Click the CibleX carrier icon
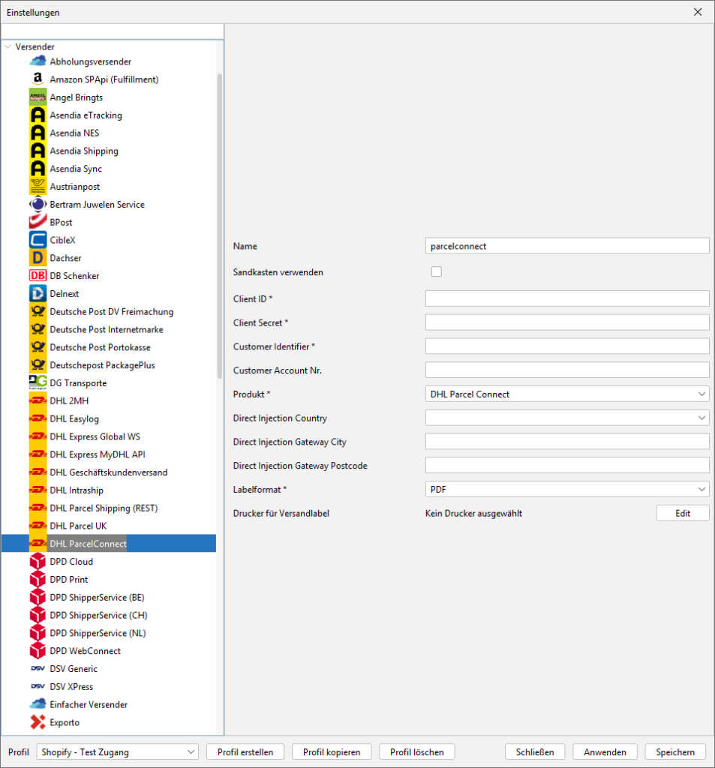715x768 pixels. 38,240
